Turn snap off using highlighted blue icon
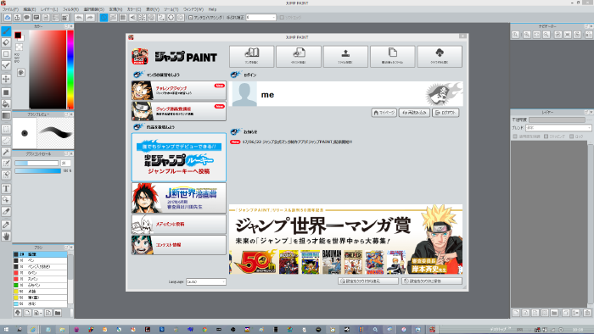 [104, 18]
